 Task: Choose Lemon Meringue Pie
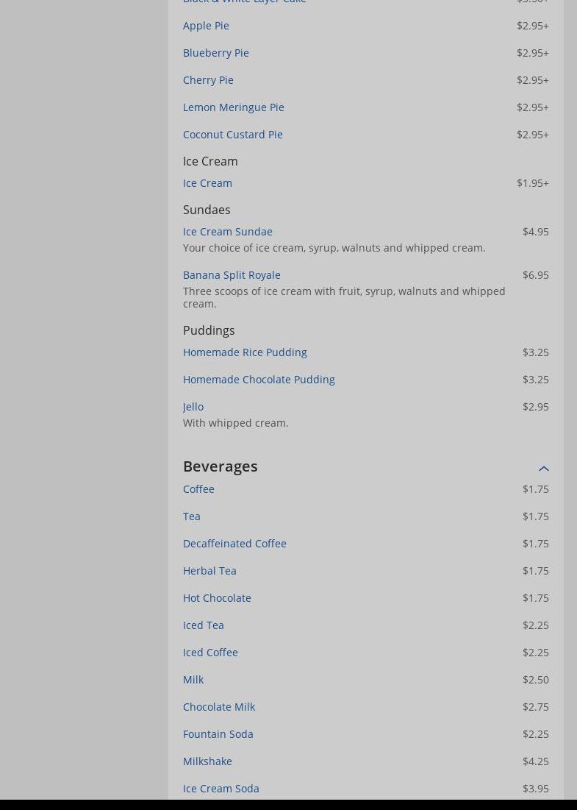(x=233, y=107)
